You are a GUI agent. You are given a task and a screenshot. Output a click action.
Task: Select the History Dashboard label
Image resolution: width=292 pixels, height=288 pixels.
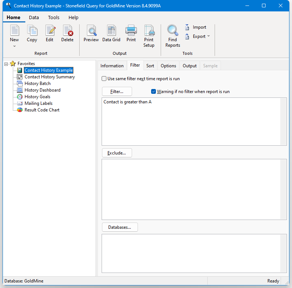[x=43, y=90]
